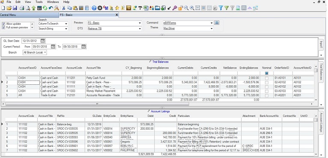This screenshot has width=328, height=158.
Task: Open the From date calendar picker
Action: point(53,47)
